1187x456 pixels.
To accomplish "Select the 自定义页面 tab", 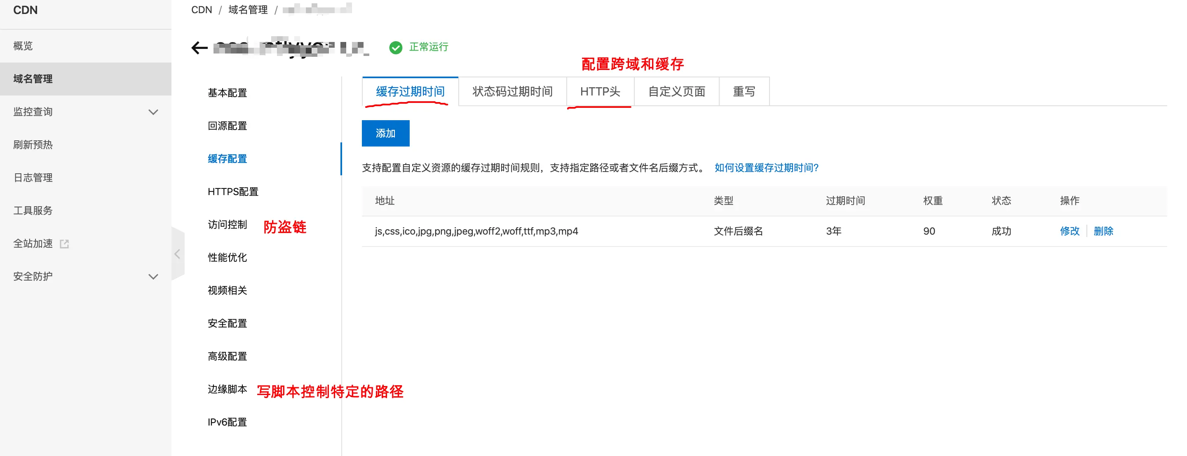I will (x=676, y=91).
